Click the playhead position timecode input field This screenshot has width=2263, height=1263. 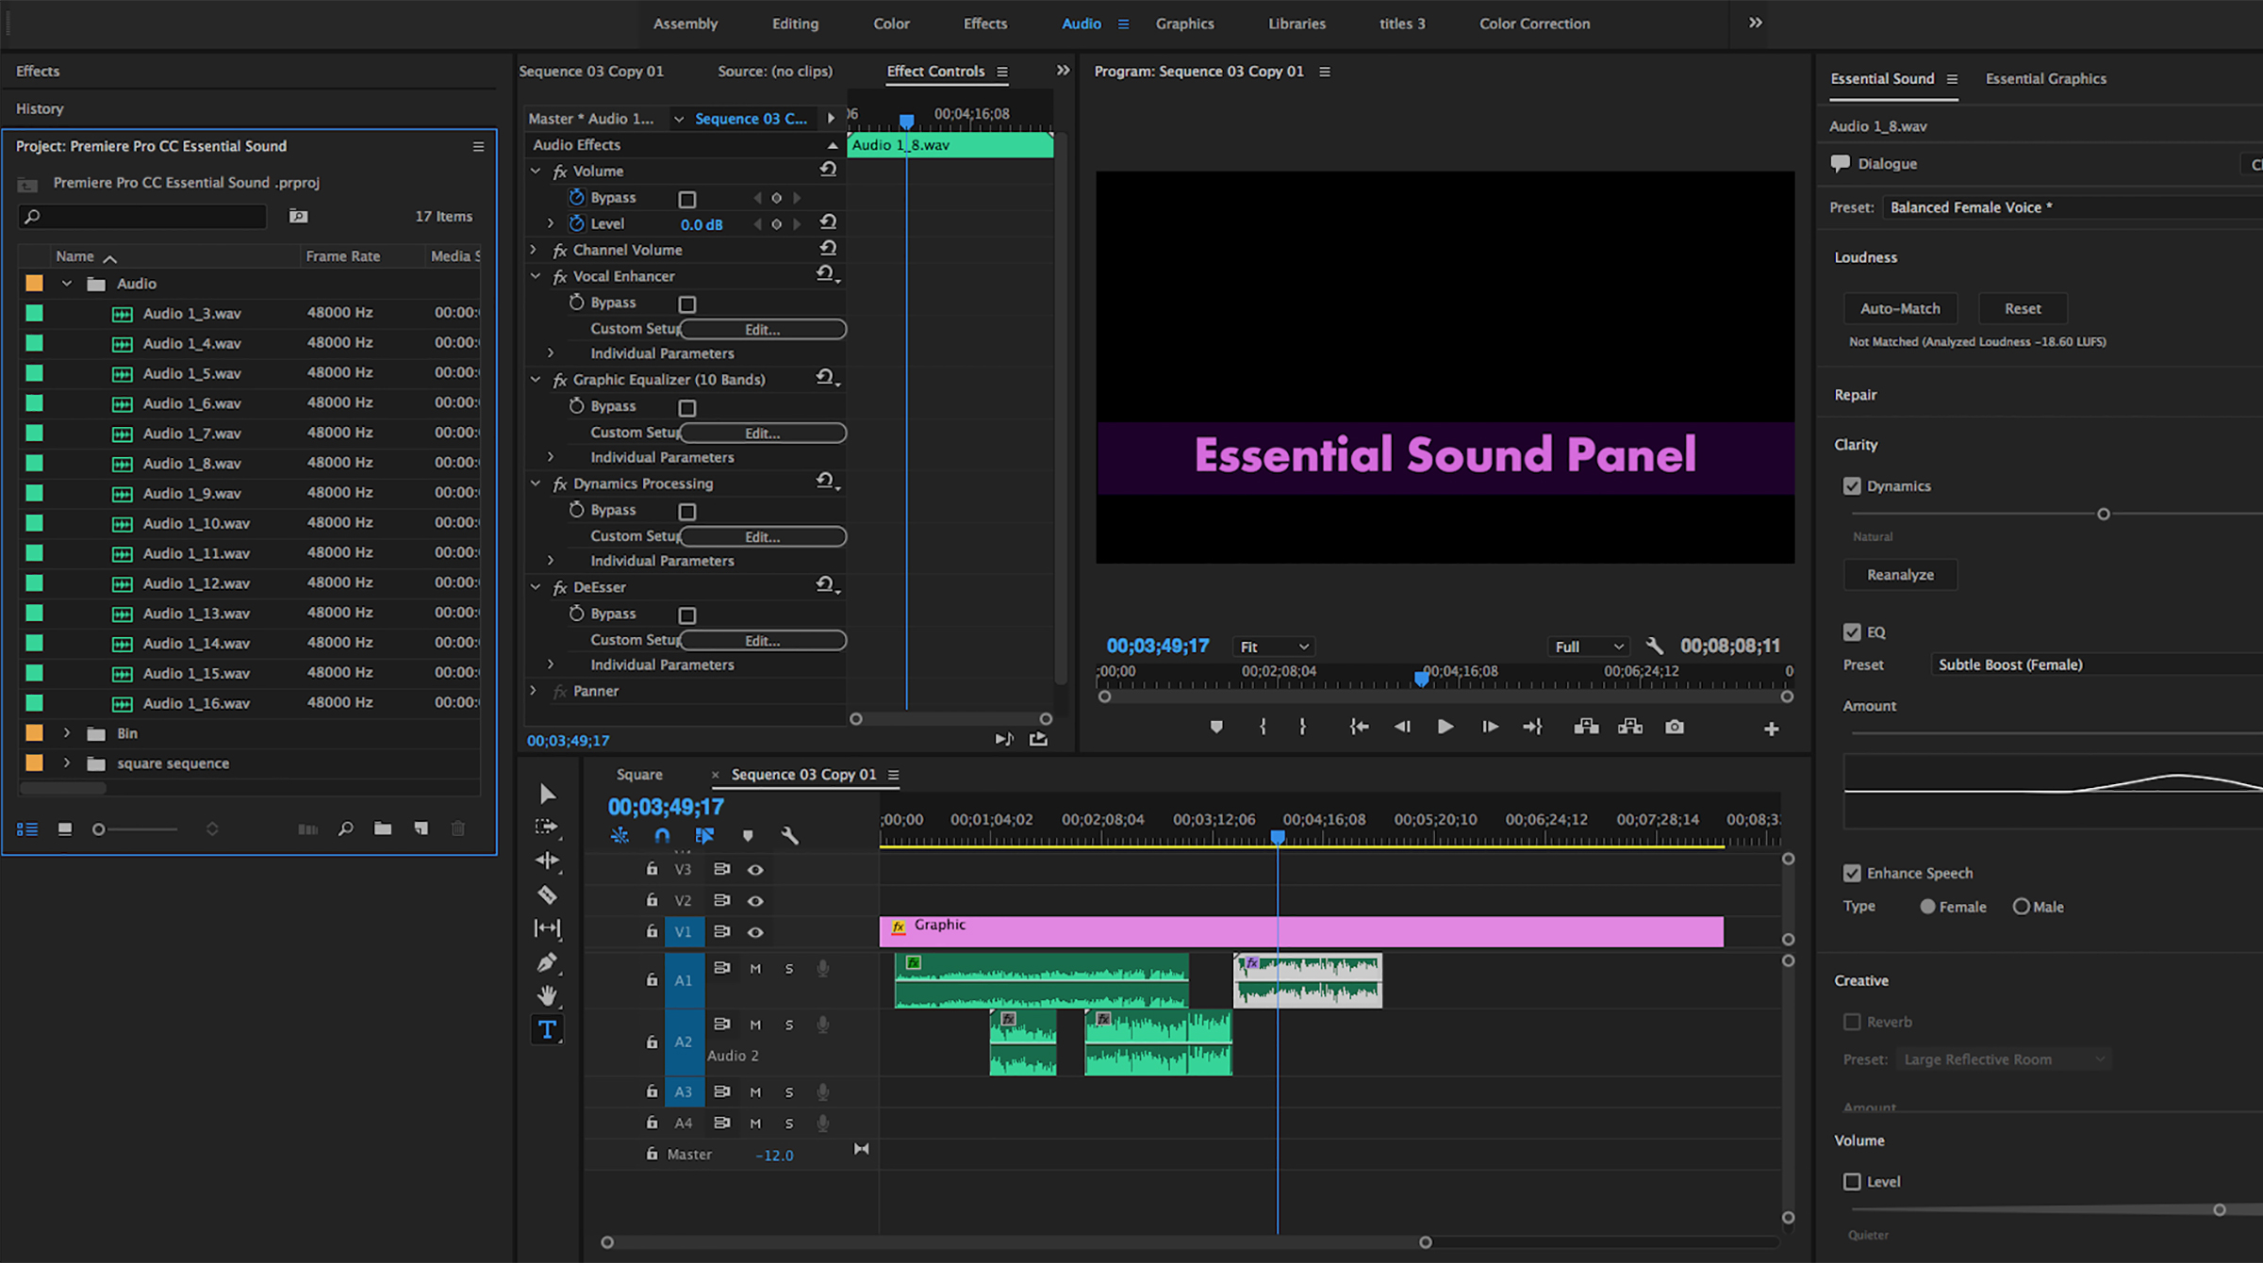coord(664,806)
